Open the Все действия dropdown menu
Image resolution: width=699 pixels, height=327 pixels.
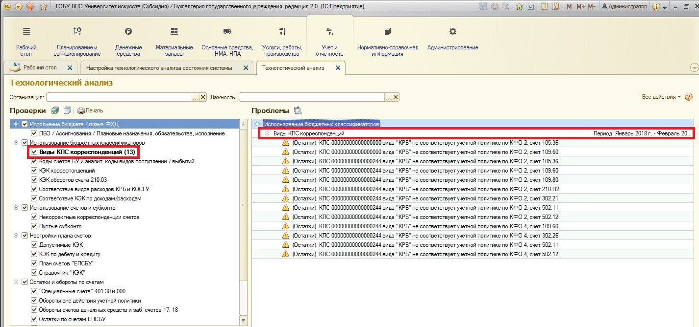[661, 97]
